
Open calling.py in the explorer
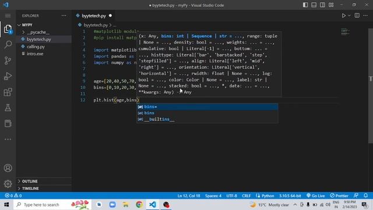(x=44, y=47)
